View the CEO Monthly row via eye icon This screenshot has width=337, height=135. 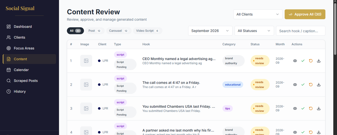point(295,61)
